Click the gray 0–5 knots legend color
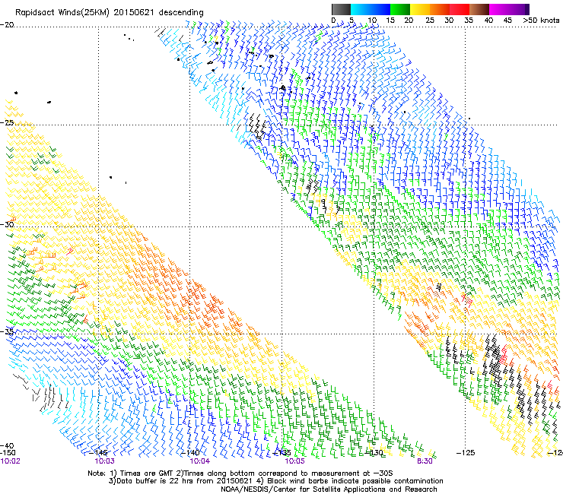This screenshot has height=494, width=563. click(x=341, y=9)
